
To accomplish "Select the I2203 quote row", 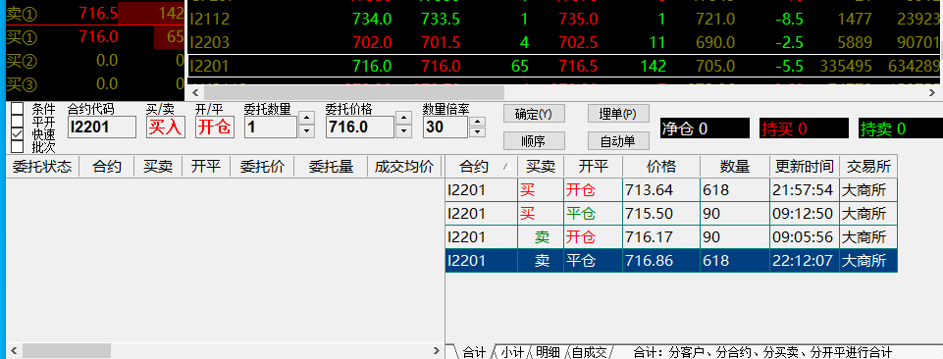I will click(x=564, y=43).
